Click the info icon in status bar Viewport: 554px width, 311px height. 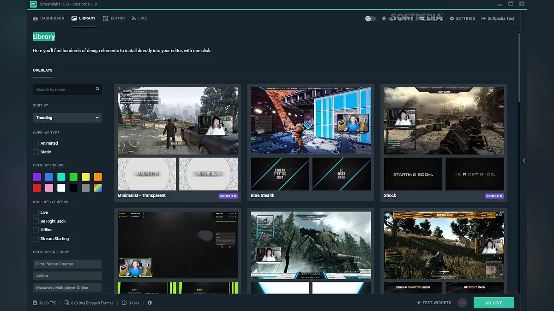(150, 303)
